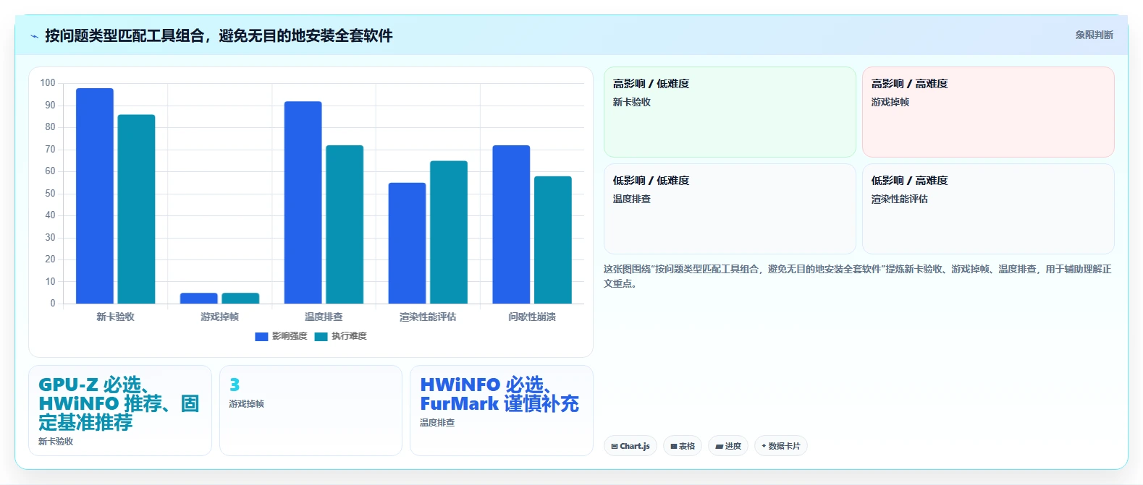The width and height of the screenshot is (1143, 485).
Task: Click the icon inside the Chart.js tag
Action: click(615, 447)
